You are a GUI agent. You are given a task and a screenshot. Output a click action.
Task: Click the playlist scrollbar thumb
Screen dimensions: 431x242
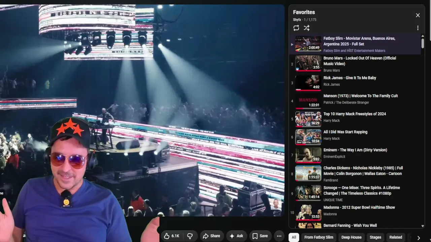pos(423,43)
